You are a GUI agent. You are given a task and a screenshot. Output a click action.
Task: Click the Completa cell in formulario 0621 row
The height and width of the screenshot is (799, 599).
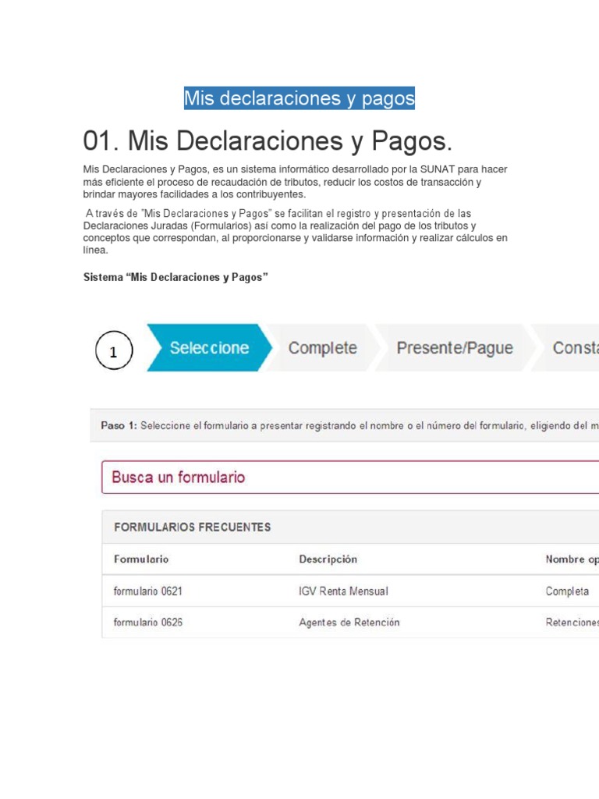coord(567,591)
